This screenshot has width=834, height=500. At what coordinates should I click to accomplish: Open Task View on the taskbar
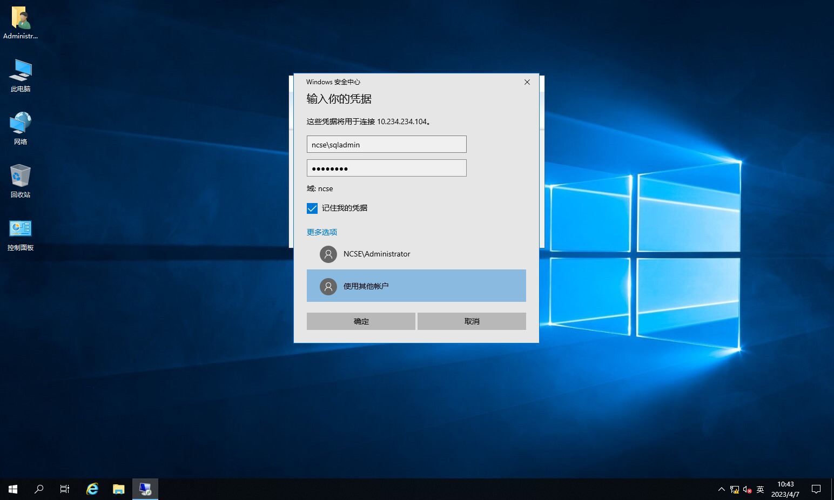pyautogui.click(x=65, y=489)
